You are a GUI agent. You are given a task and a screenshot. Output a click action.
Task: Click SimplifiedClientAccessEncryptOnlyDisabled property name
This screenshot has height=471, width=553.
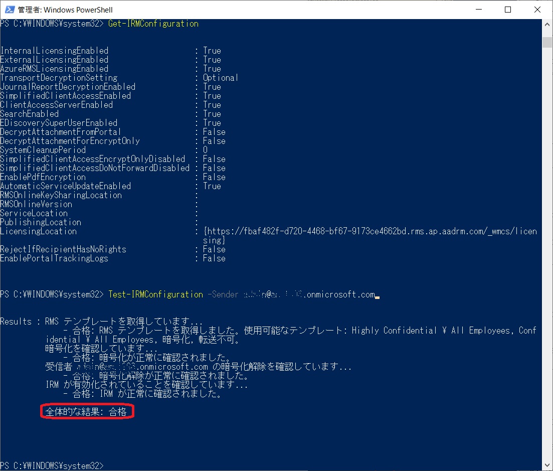click(x=92, y=159)
